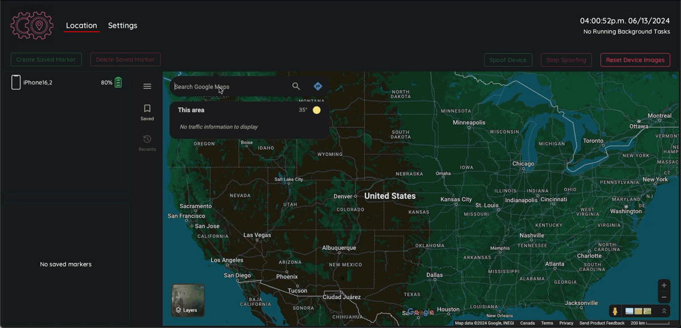
Task: Click the Denver label on map
Action: [343, 197]
